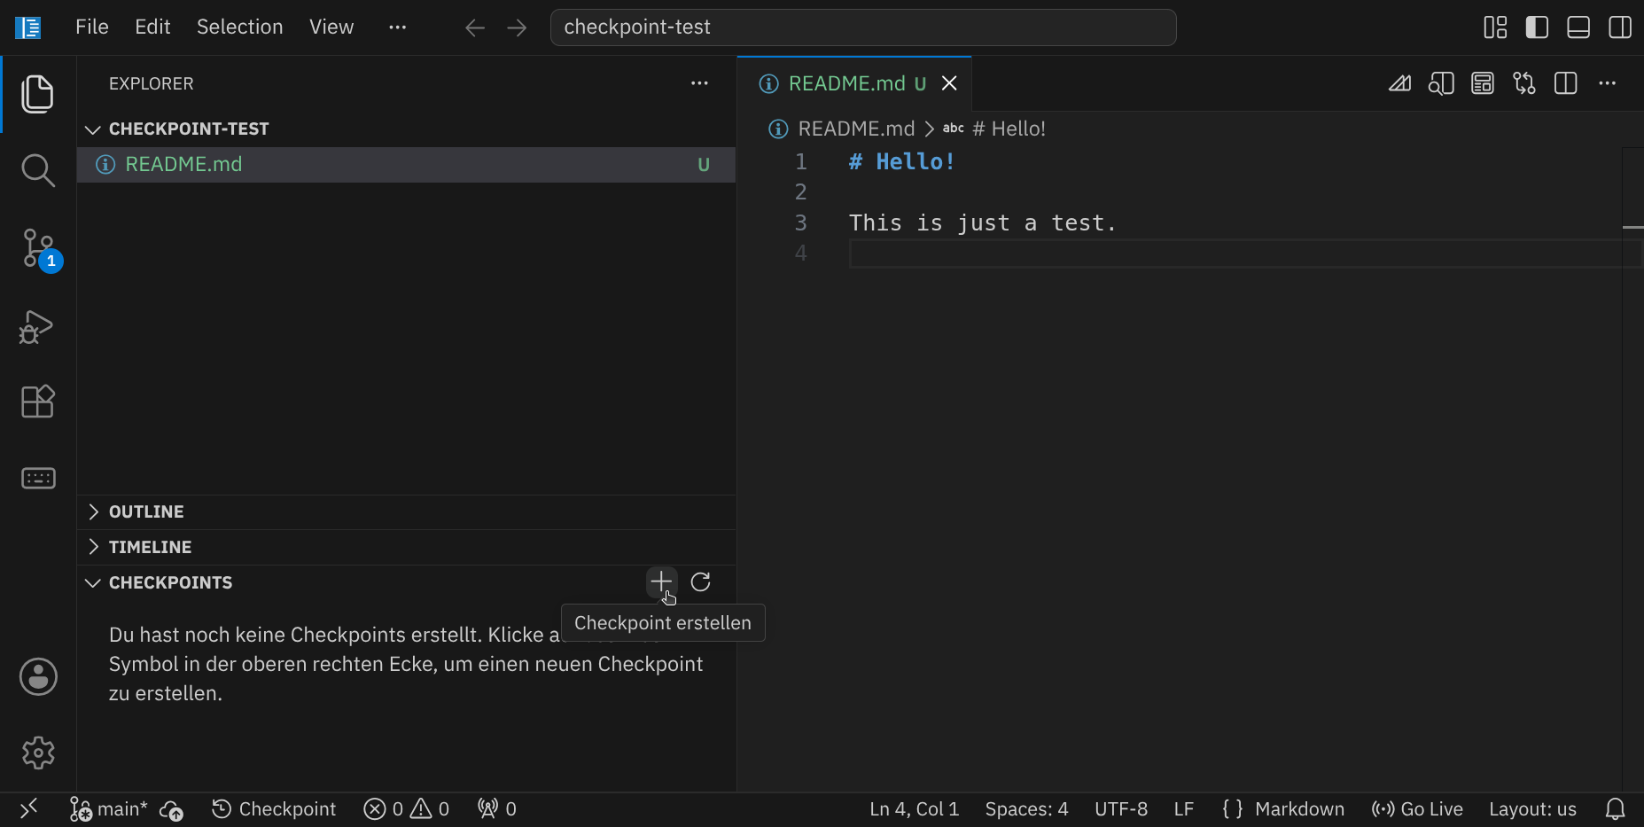The height and width of the screenshot is (827, 1644).
Task: Click the plus icon to create checkpoint
Action: coord(661,581)
